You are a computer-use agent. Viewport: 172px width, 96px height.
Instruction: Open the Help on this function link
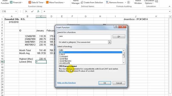[x=66, y=83]
